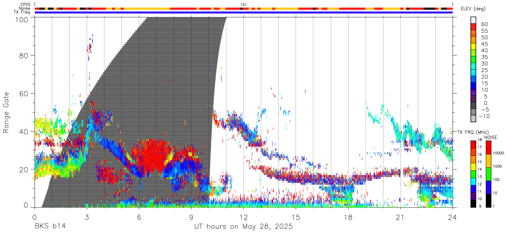Click the x-axis hour tick "12"
The width and height of the screenshot is (509, 235).
click(244, 217)
